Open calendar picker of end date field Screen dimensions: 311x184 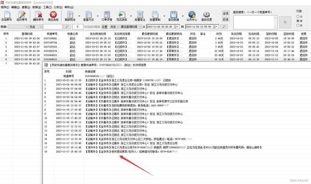214,26
